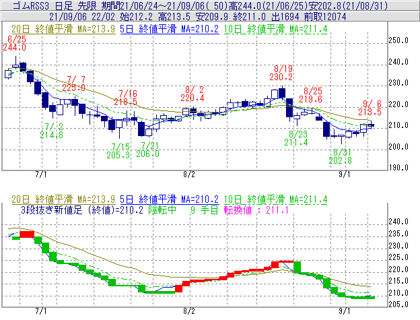Viewport: 420px width, 320px height.
Task: Click the 6/25 244.0 high label
Action: (x=15, y=43)
